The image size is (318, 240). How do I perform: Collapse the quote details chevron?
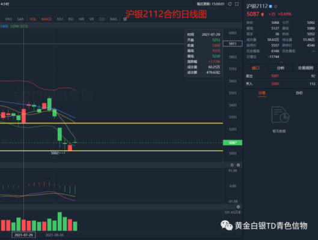pyautogui.click(x=281, y=62)
